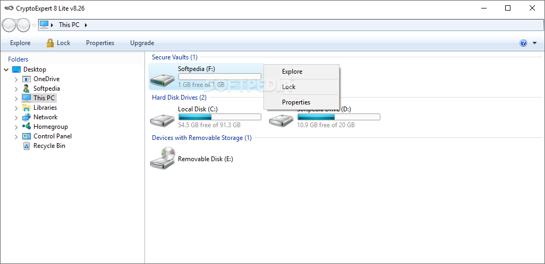Select the Desktop icon in folder tree
The height and width of the screenshot is (264, 545).
(16, 69)
